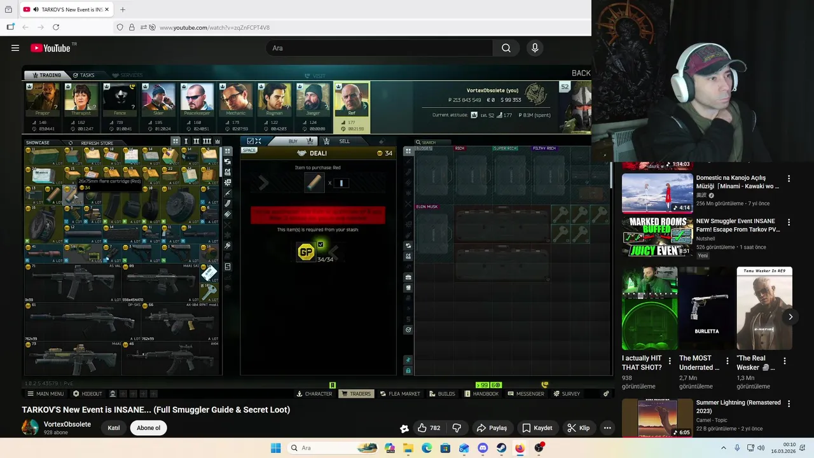
Task: Subscribe with Abone ol button
Action: (149, 428)
